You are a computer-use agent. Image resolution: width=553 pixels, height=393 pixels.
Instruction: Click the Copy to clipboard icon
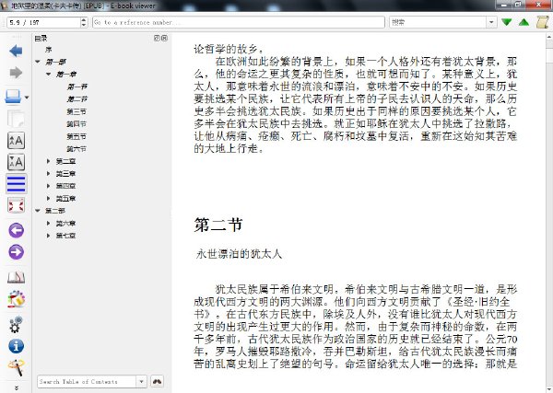(x=16, y=119)
